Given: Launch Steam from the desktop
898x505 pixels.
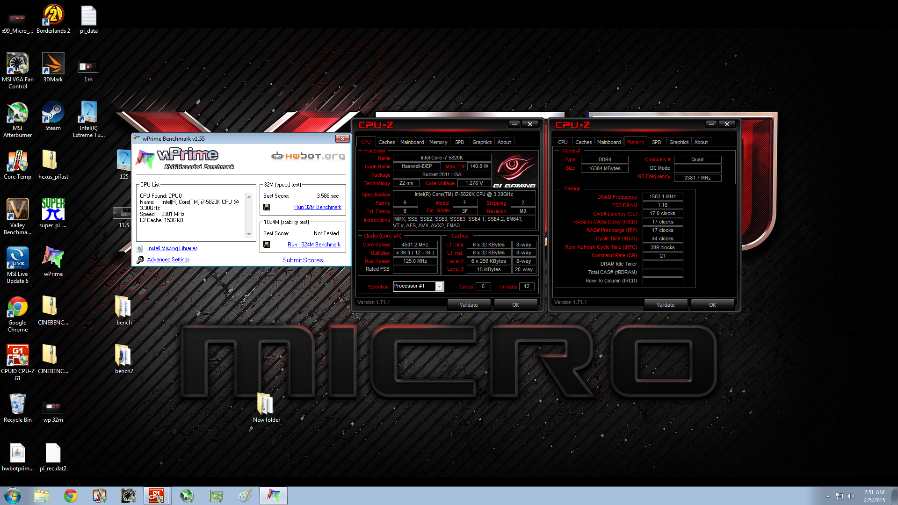Looking at the screenshot, I should coord(53,116).
